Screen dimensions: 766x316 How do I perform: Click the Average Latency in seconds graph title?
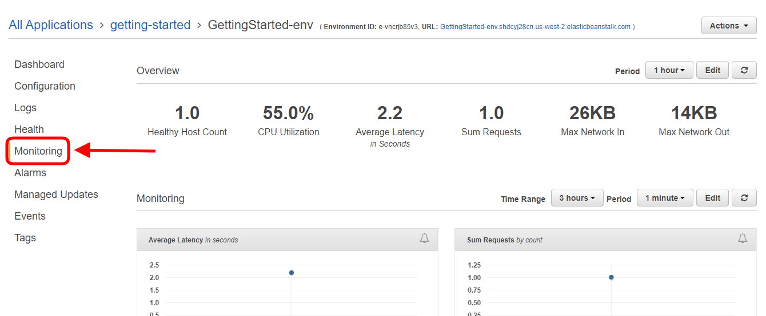[193, 240]
